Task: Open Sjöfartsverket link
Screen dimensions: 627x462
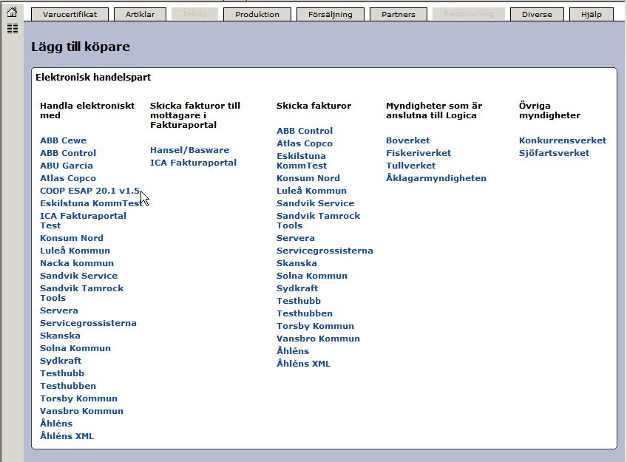Action: pyautogui.click(x=555, y=153)
